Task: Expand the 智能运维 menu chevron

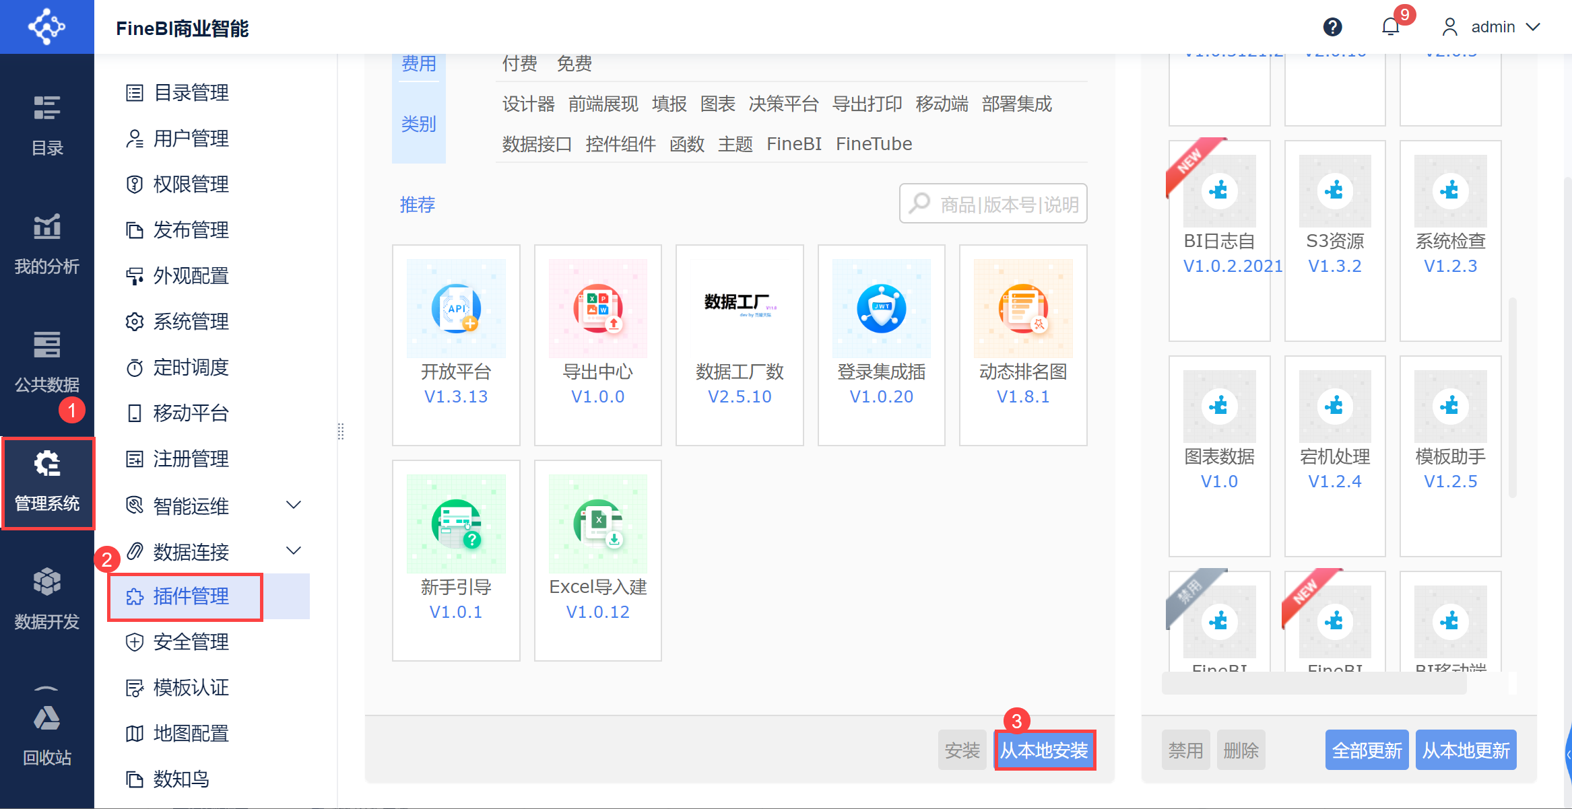Action: (294, 505)
